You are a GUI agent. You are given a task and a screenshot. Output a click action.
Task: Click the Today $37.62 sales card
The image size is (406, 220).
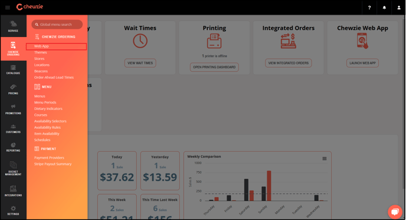[x=117, y=171]
